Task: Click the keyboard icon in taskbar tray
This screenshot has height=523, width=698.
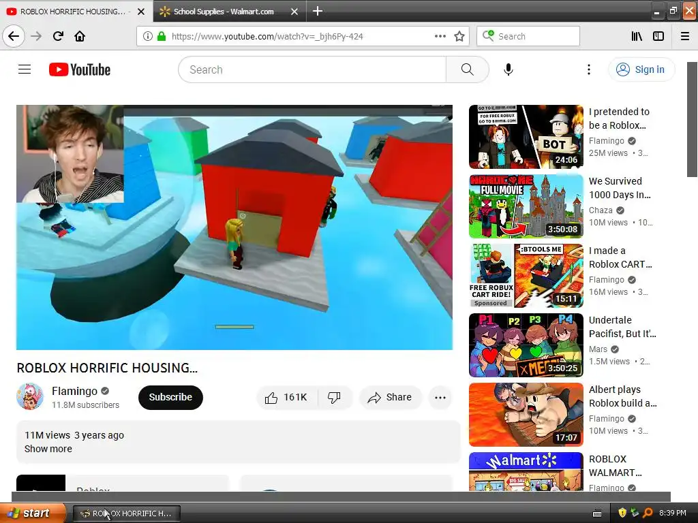Action: click(597, 513)
